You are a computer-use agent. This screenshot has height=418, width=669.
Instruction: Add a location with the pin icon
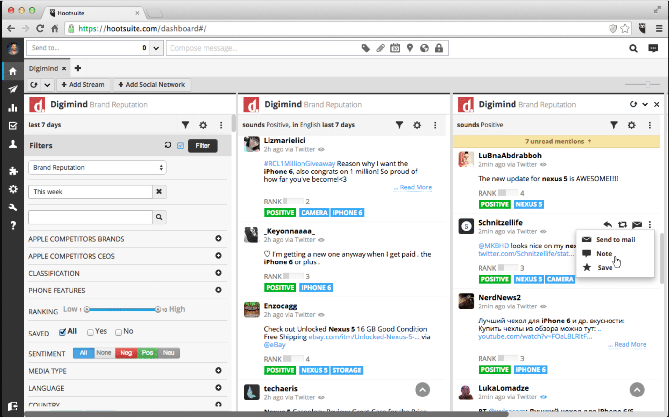[x=410, y=48]
